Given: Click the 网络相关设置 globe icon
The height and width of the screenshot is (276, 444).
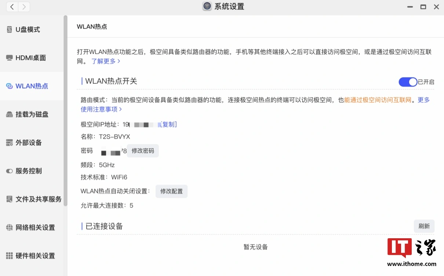Looking at the screenshot, I should coord(10,228).
